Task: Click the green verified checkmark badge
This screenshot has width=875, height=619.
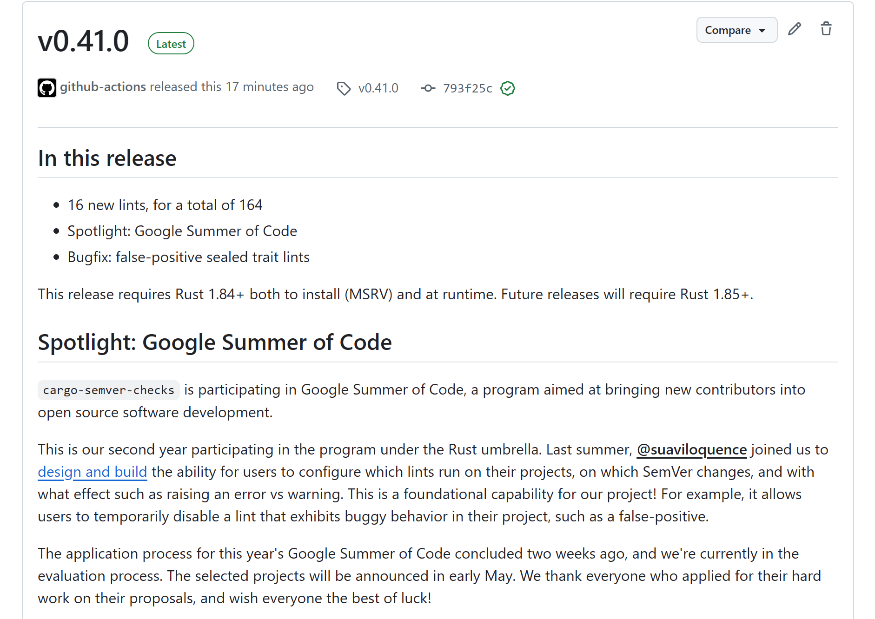Action: coord(508,88)
